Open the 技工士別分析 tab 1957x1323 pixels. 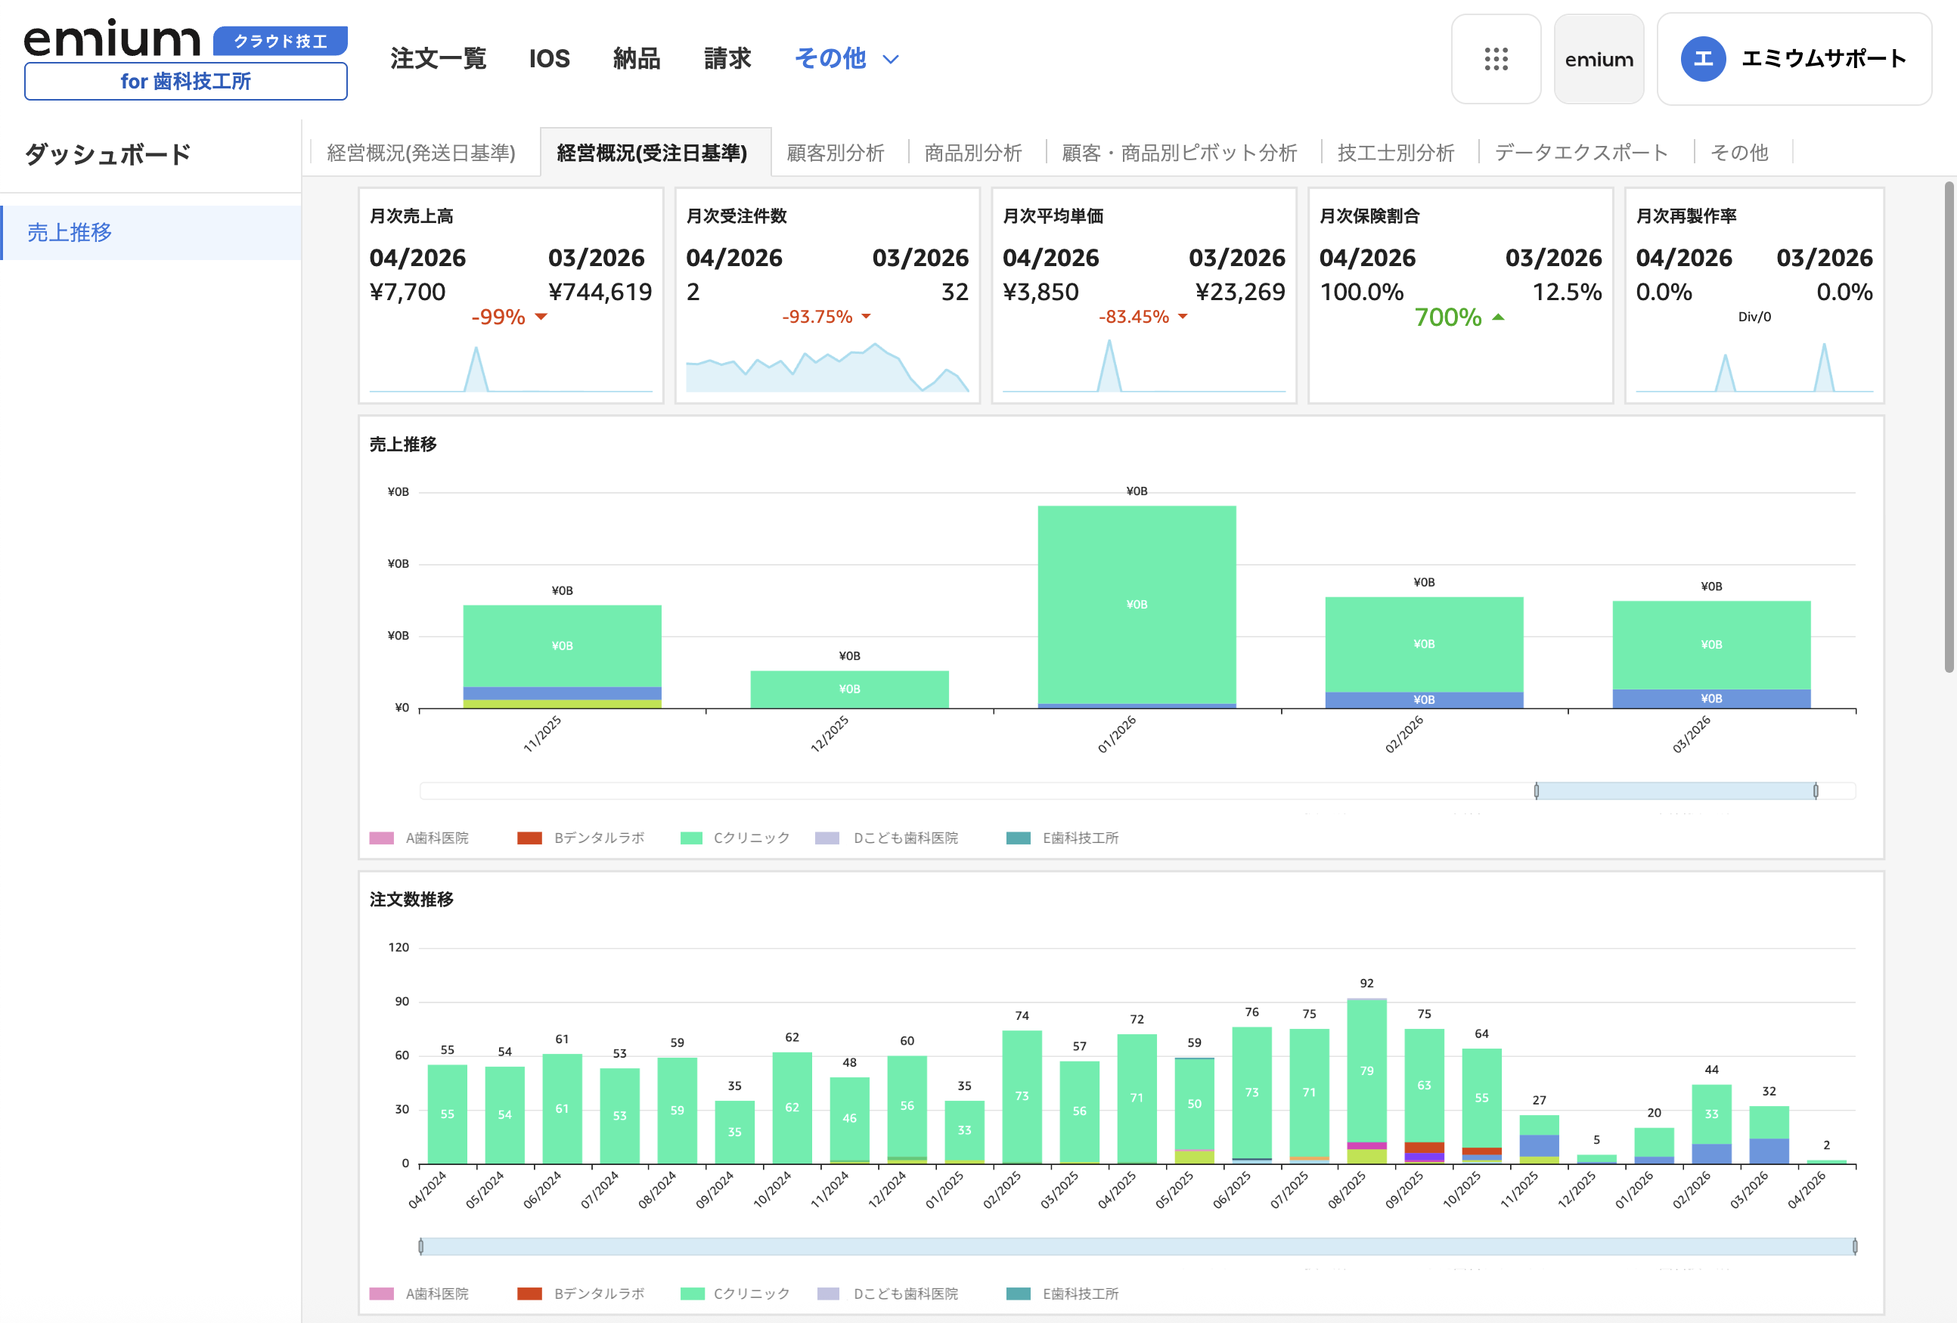click(1395, 153)
